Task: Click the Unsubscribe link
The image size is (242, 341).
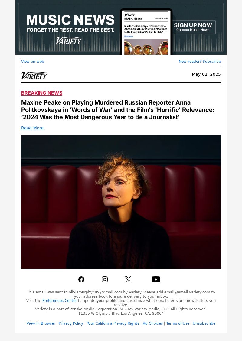Action: tap(204, 323)
